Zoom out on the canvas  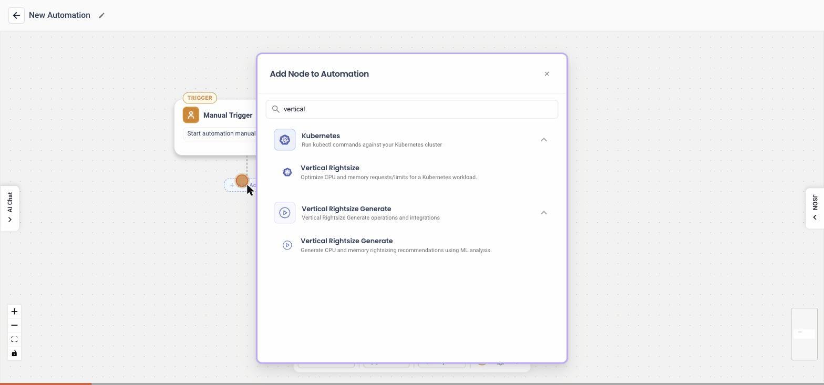14,325
